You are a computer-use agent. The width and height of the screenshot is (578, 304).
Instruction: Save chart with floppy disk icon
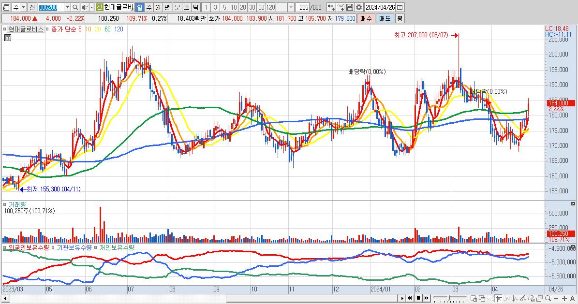point(349,7)
